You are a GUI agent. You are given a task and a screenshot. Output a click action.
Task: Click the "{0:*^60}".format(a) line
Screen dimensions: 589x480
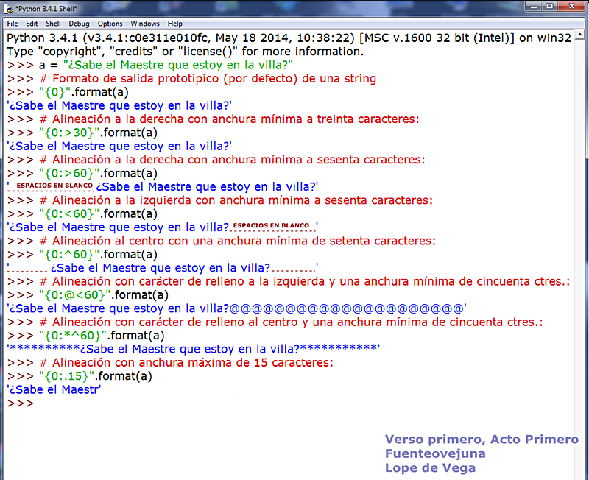[85, 335]
